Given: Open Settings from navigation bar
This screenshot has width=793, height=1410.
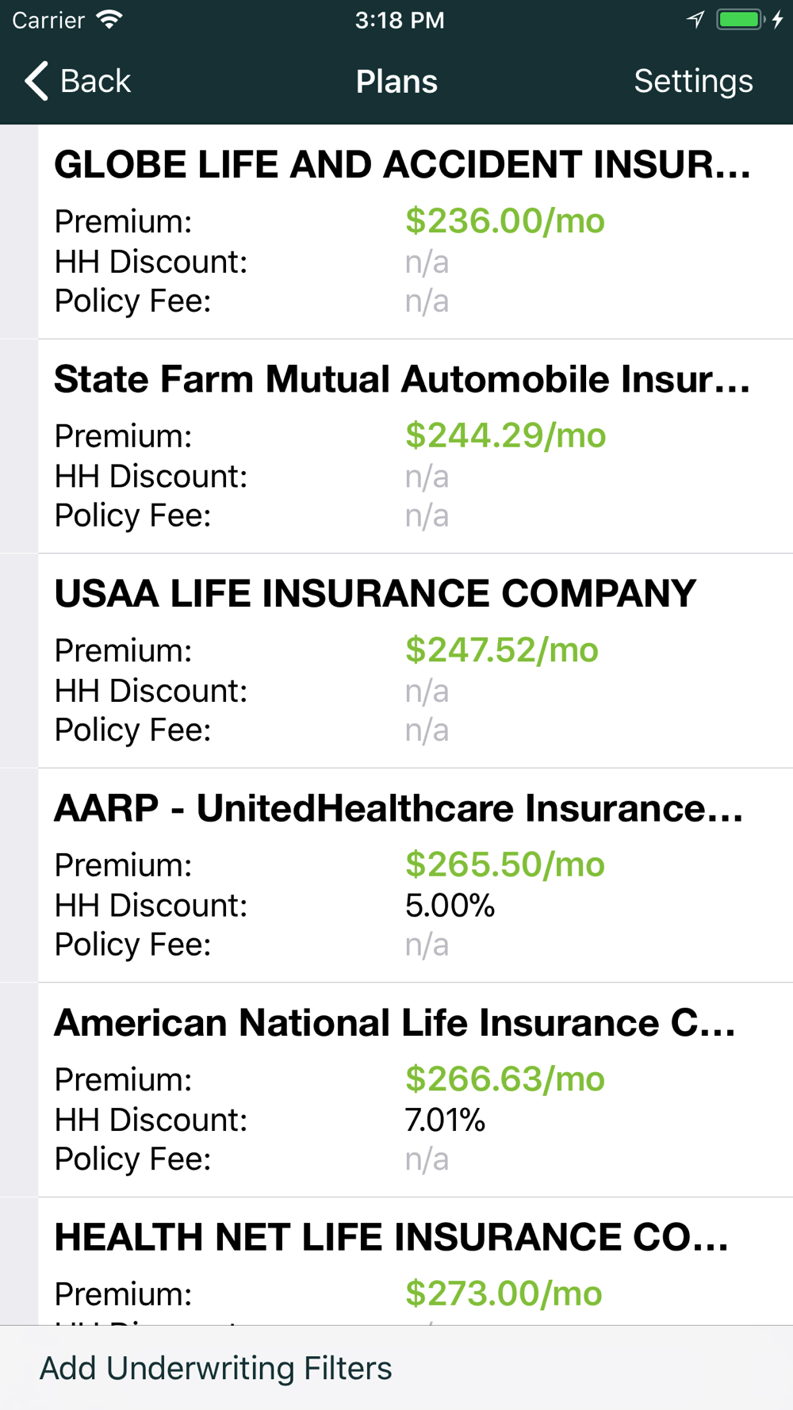Looking at the screenshot, I should pos(693,81).
